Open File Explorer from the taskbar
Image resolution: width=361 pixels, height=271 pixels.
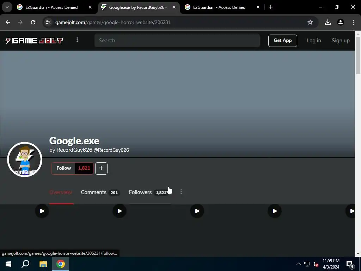pos(43,264)
